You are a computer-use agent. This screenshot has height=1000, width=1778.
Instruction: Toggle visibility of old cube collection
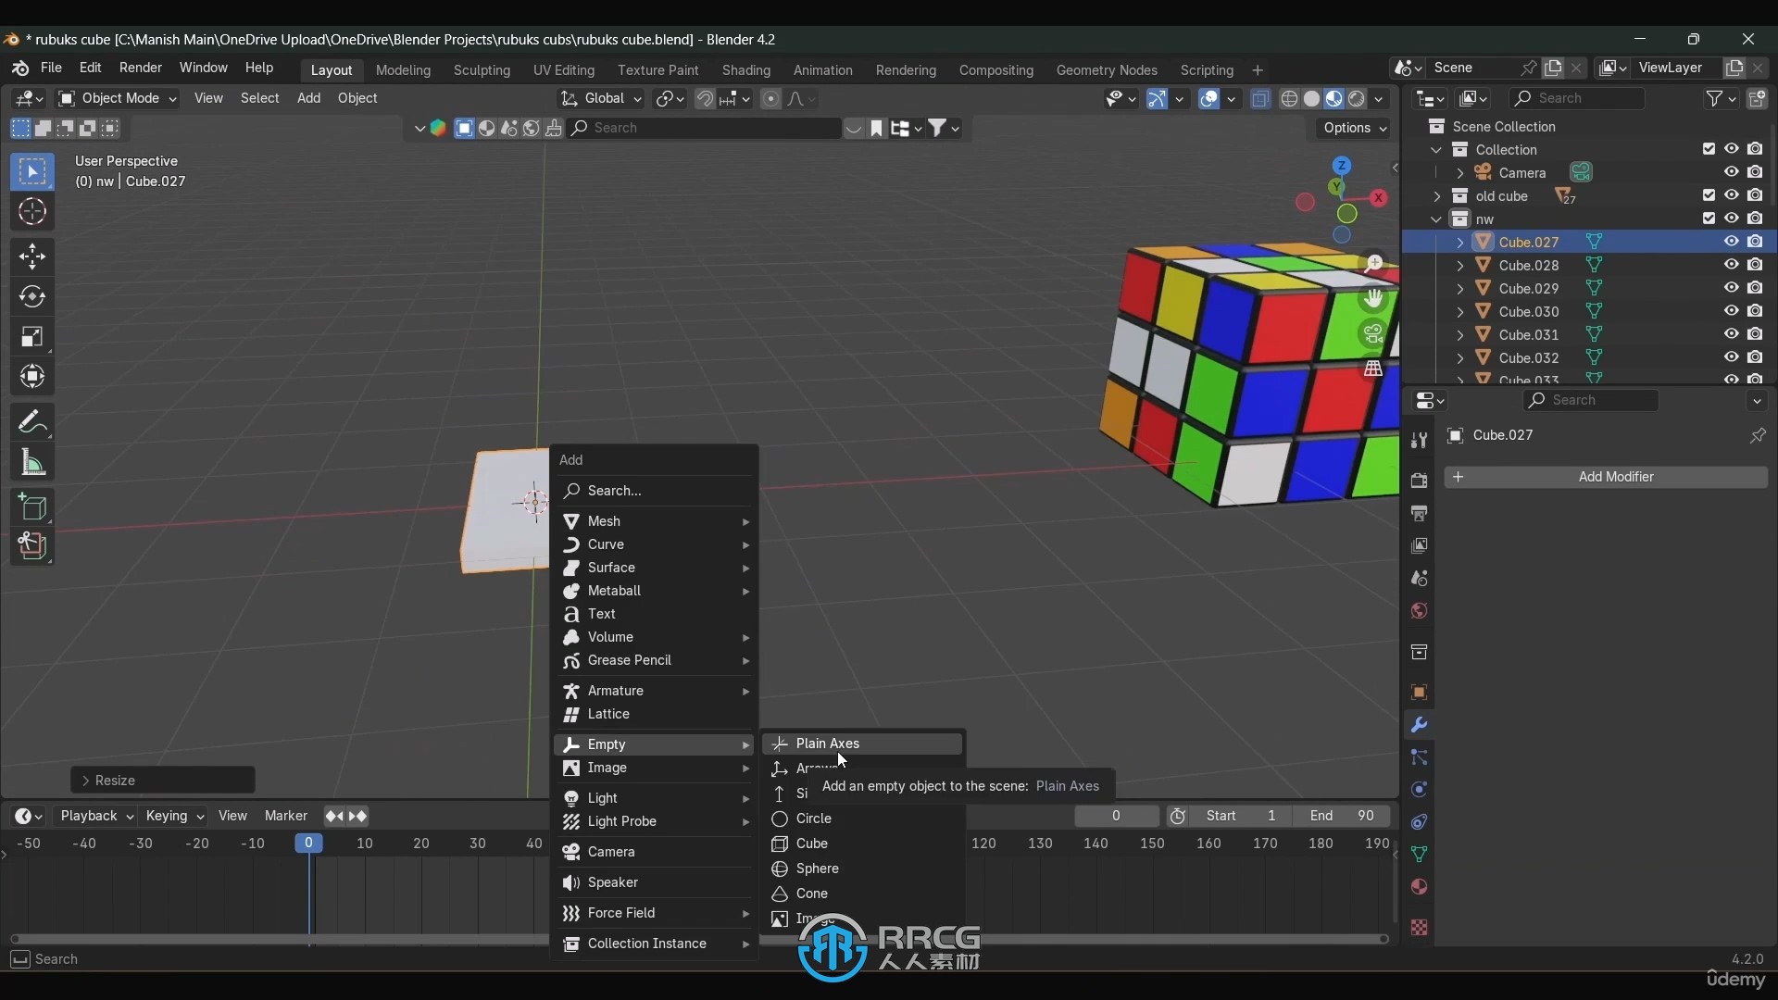[x=1732, y=195]
